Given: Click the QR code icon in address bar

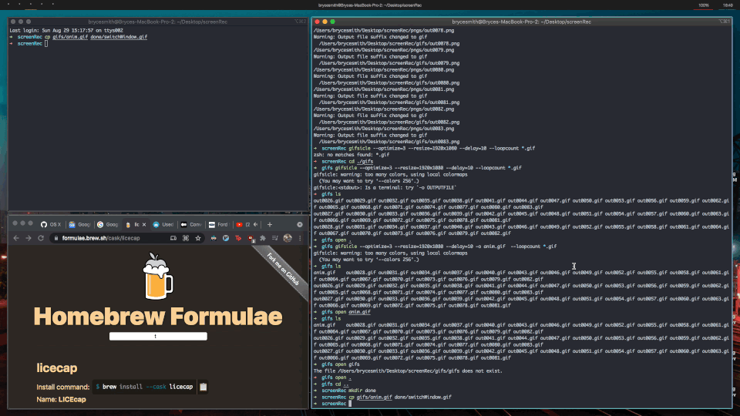Looking at the screenshot, I should pyautogui.click(x=186, y=238).
